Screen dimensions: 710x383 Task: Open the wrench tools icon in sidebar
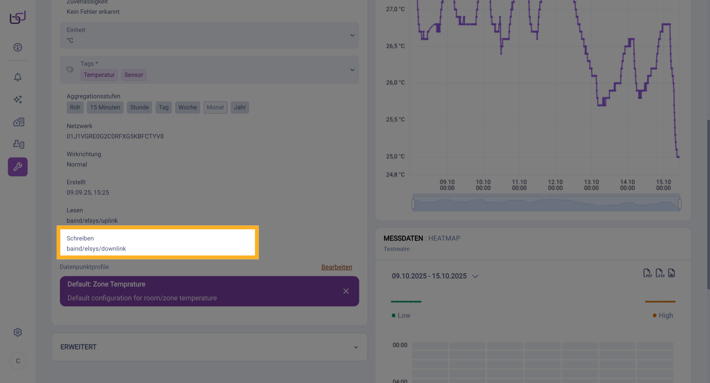(x=18, y=167)
